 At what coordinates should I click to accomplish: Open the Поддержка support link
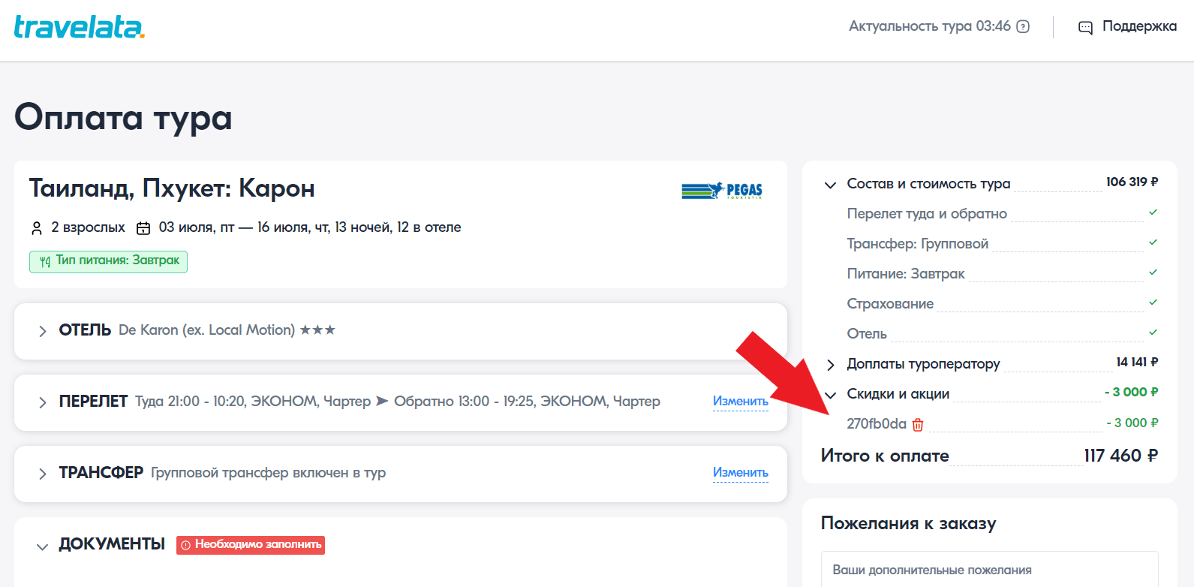[x=1139, y=26]
